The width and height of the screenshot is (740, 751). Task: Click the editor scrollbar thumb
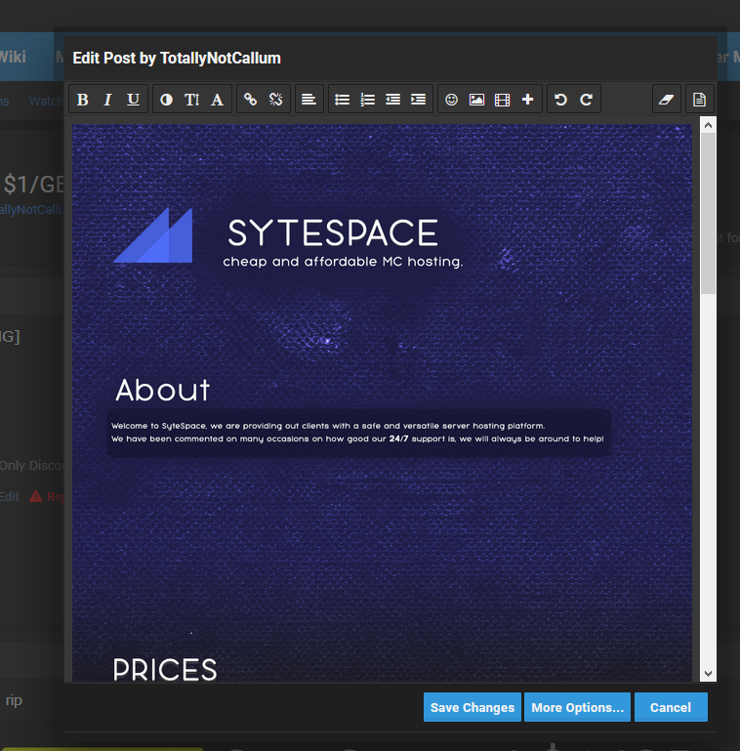(x=709, y=214)
